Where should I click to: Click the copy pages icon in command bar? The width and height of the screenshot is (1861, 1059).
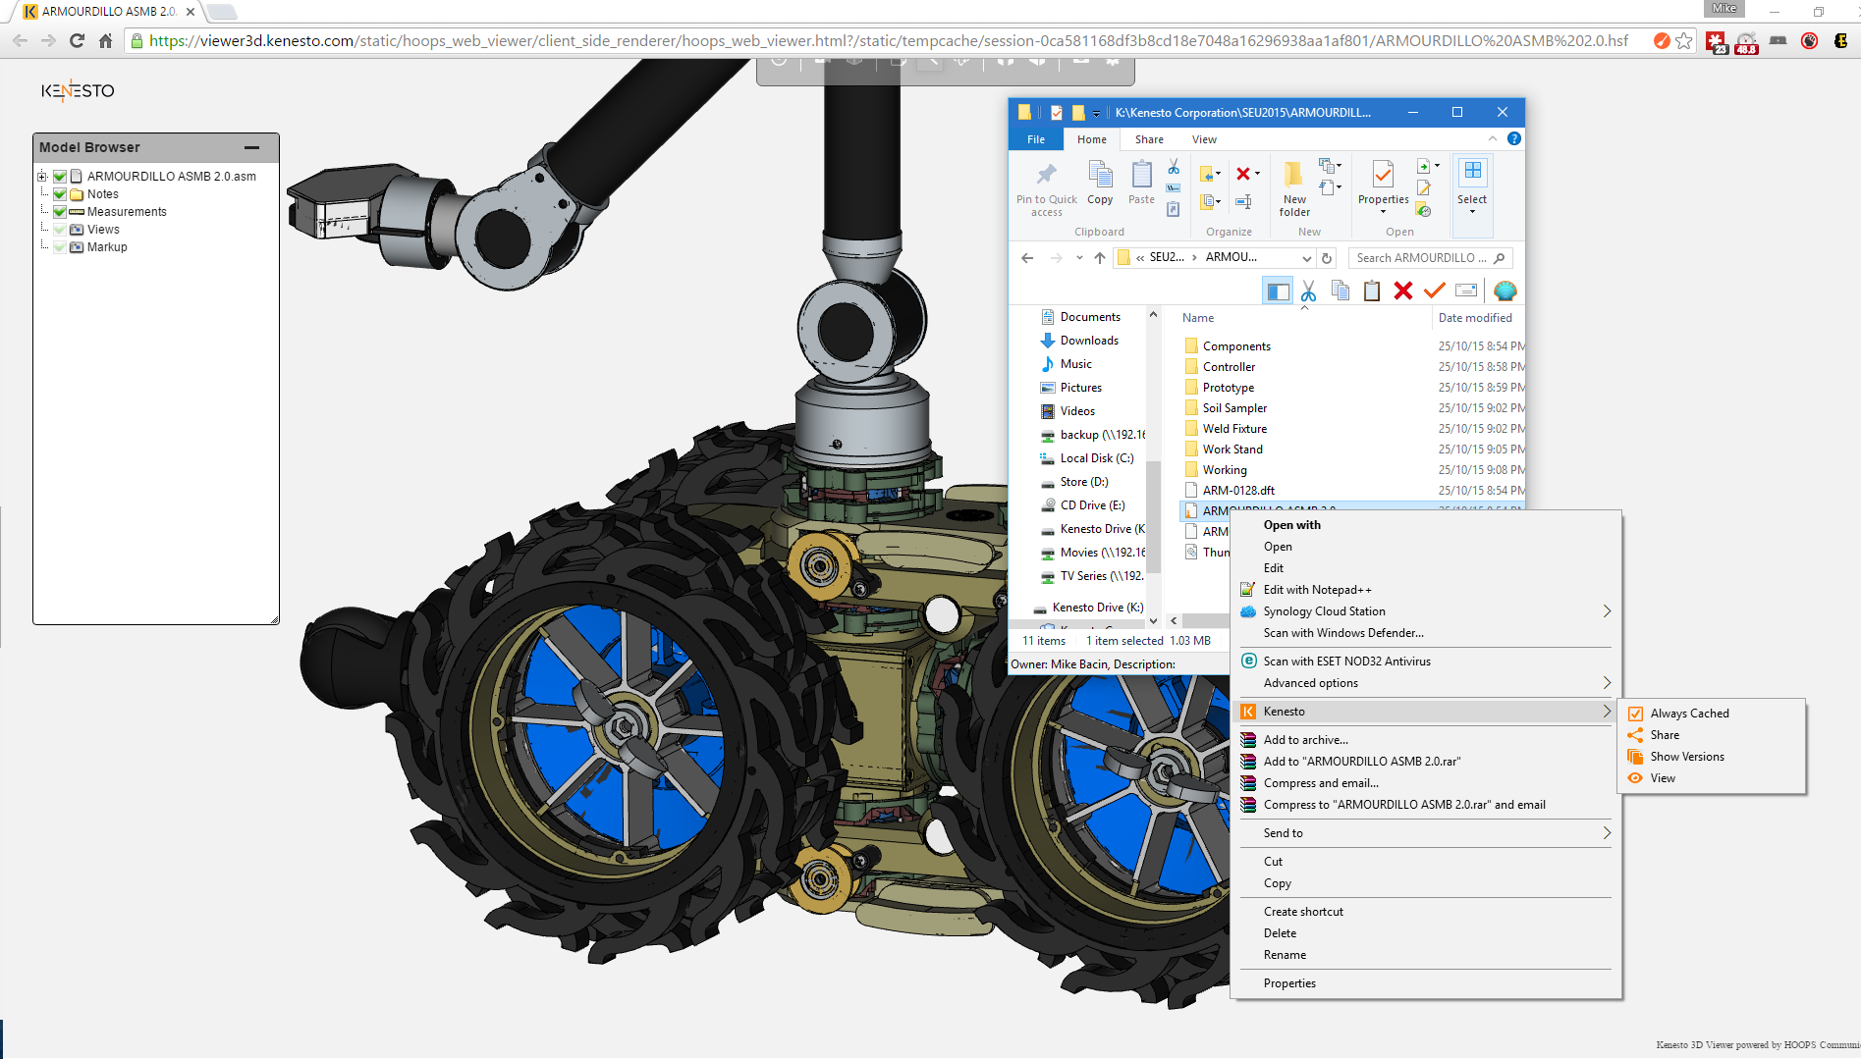[x=1341, y=291]
